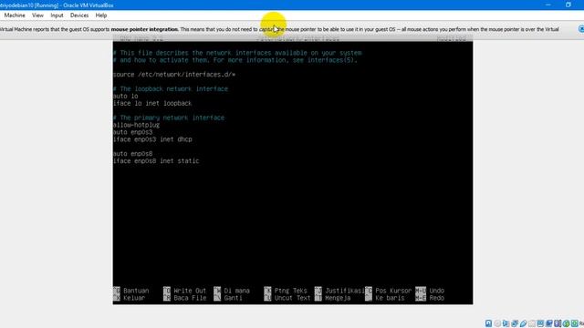Open the Devices menu
The image size is (584, 328).
coord(79,15)
